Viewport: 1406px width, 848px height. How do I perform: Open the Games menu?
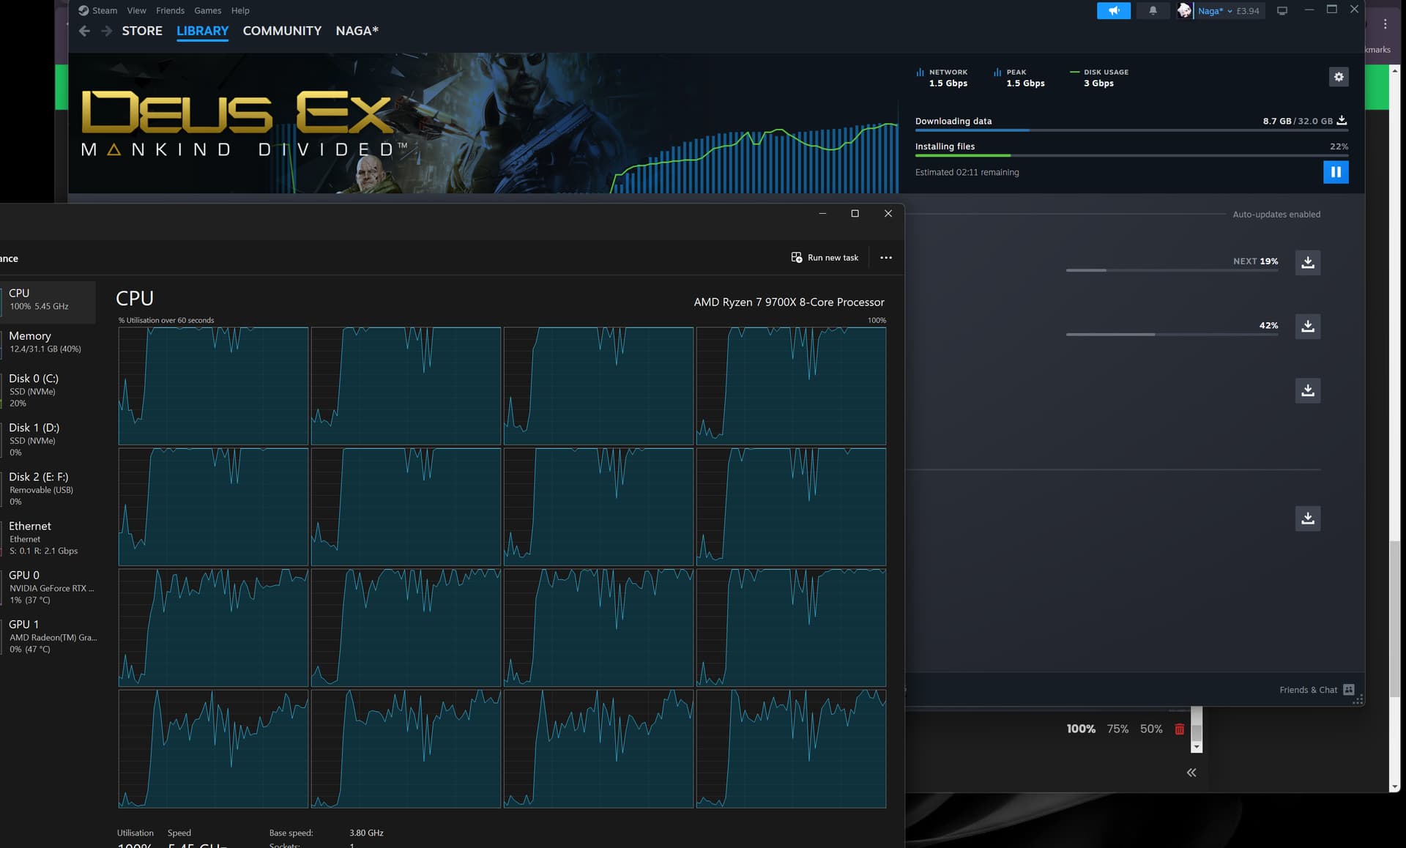click(208, 10)
